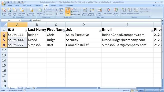Sort column A to Z ascending
Viewport: 164px width, 92px height.
tap(57, 10)
